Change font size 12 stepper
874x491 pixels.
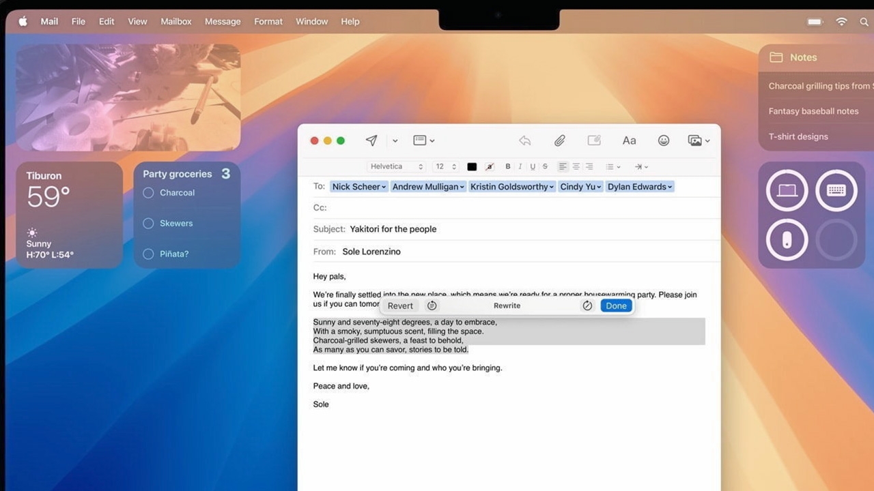coord(445,166)
